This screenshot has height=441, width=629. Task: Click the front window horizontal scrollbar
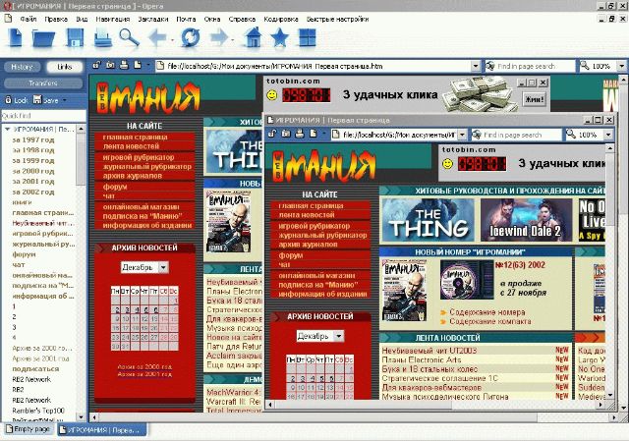click(x=435, y=405)
